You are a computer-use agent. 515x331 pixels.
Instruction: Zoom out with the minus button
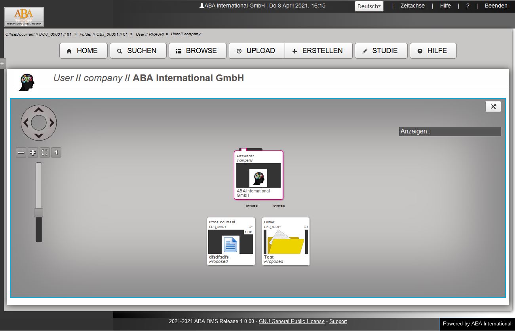21,152
